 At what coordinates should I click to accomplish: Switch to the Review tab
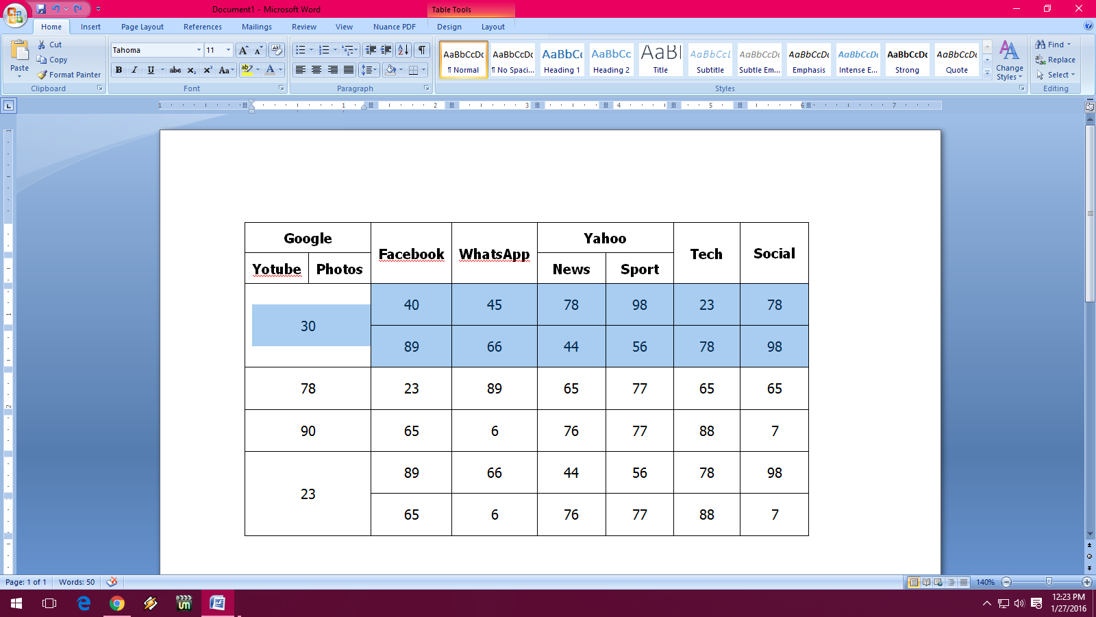303,27
